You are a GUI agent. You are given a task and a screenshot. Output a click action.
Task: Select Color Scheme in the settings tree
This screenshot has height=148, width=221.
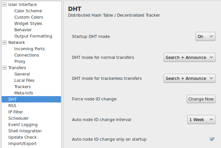28,11
